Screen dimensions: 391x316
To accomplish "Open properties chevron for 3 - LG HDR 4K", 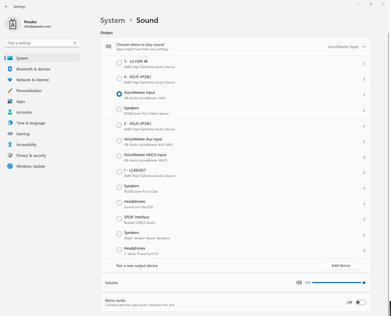I will tap(364, 64).
